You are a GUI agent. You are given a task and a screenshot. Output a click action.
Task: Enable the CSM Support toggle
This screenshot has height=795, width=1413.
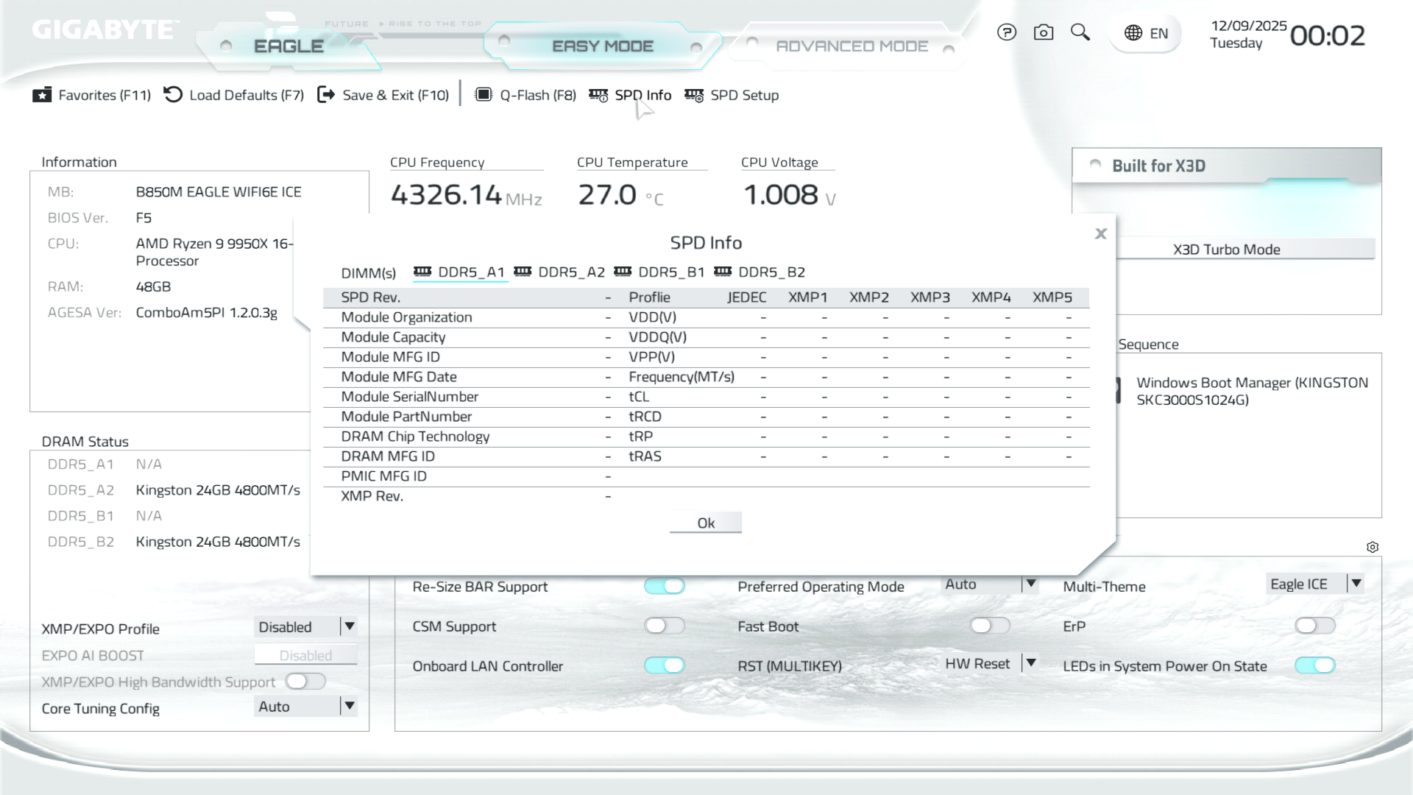click(665, 626)
